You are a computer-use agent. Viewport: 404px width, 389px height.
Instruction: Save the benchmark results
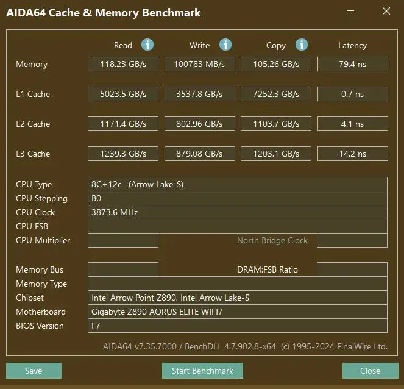point(34,371)
